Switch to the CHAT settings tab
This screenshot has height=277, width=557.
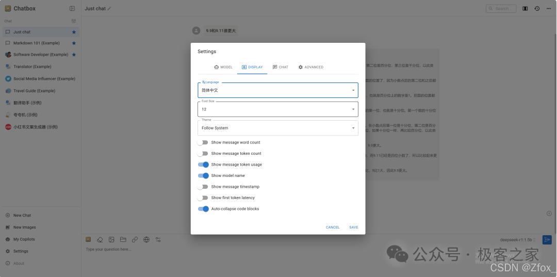click(x=280, y=67)
